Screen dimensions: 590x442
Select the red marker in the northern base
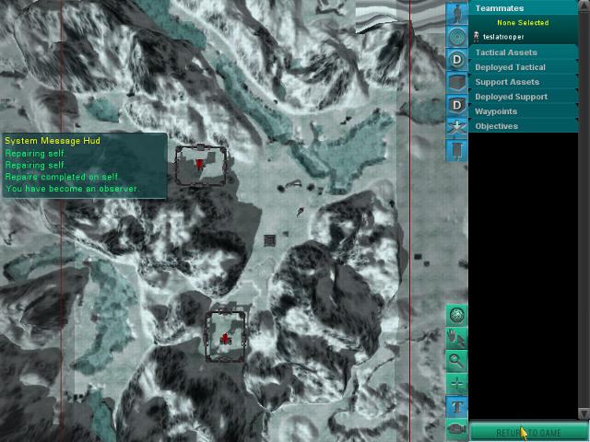coord(199,164)
